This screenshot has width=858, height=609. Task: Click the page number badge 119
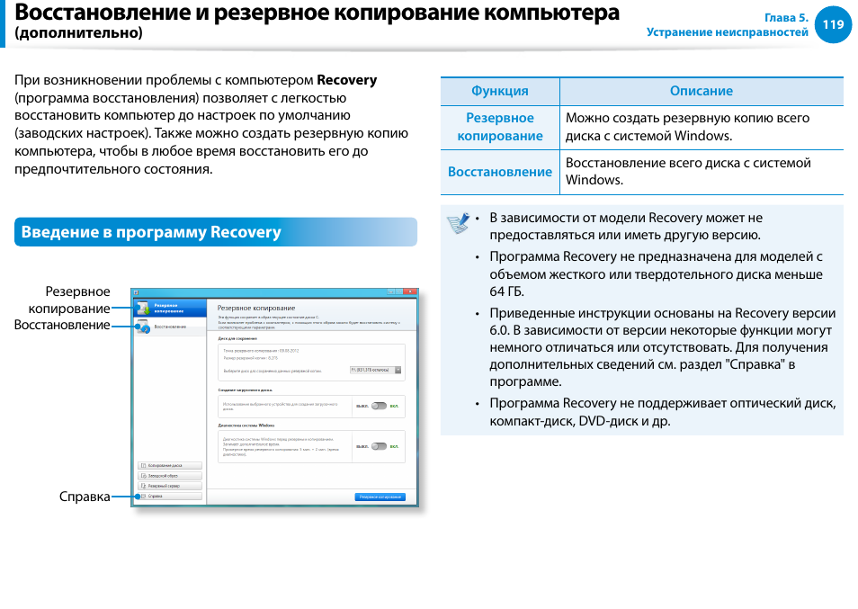click(833, 24)
